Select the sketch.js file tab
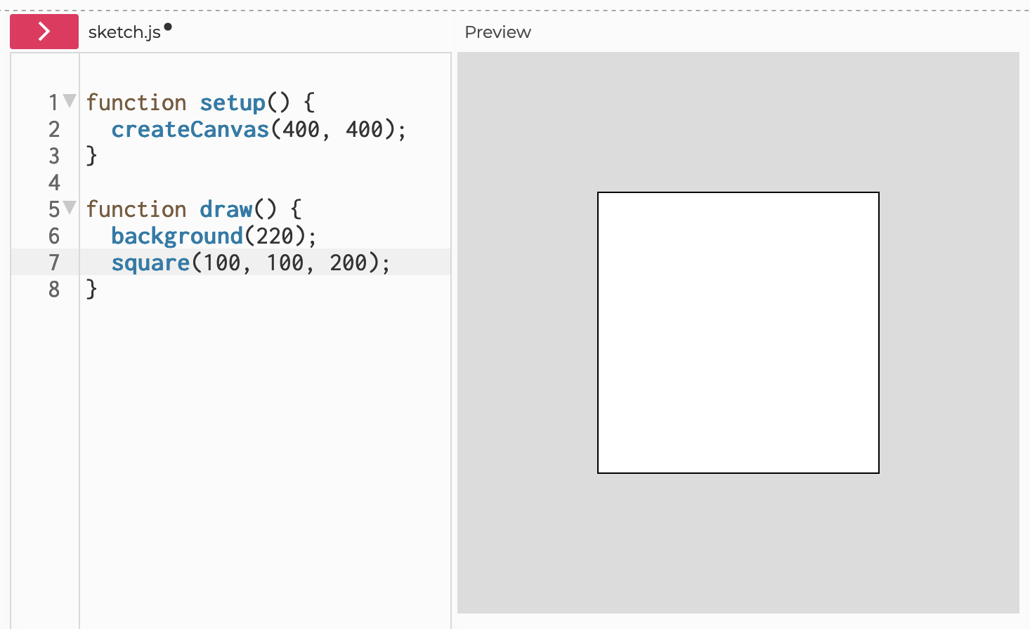 [124, 32]
